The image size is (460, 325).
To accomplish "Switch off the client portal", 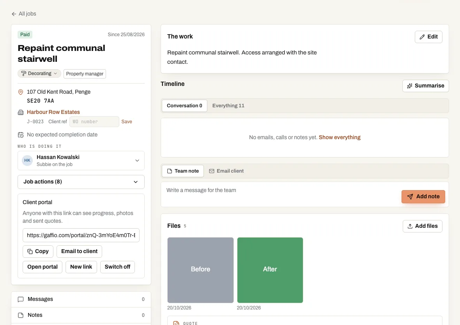I will point(117,267).
